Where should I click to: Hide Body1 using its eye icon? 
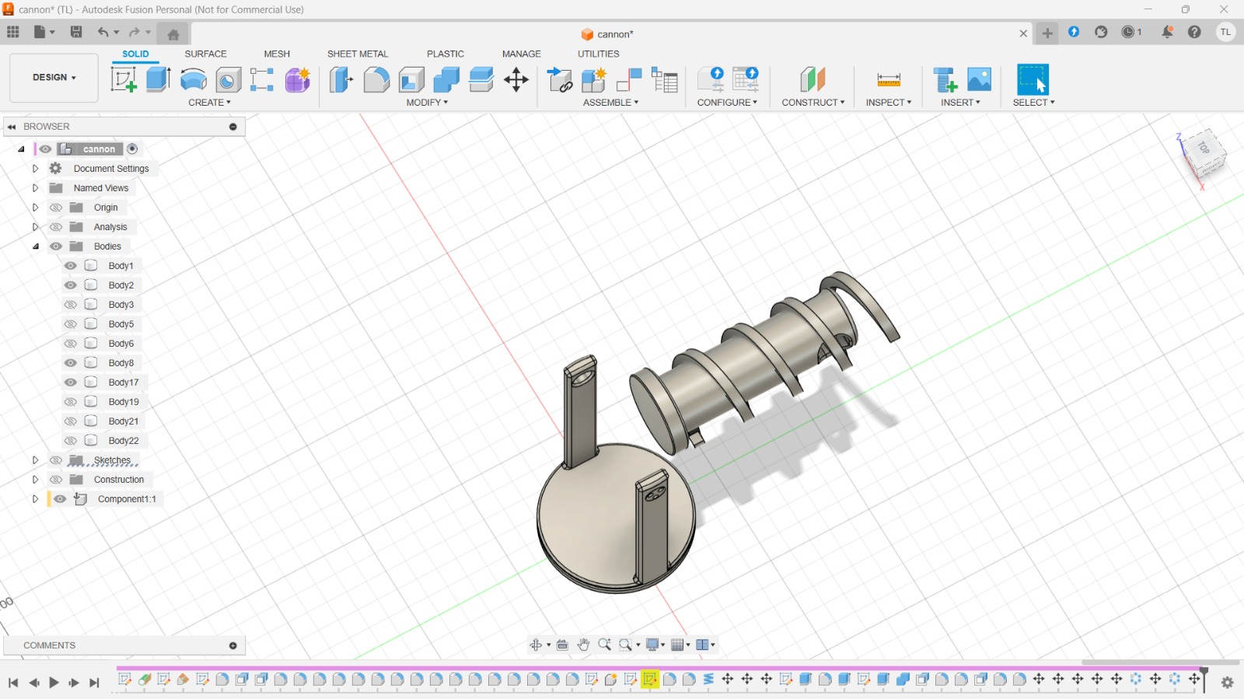pyautogui.click(x=71, y=266)
